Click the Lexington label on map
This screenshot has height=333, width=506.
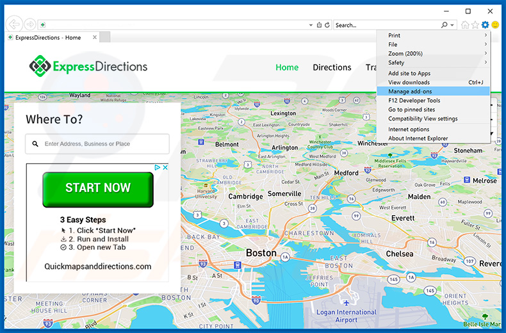[x=283, y=113]
